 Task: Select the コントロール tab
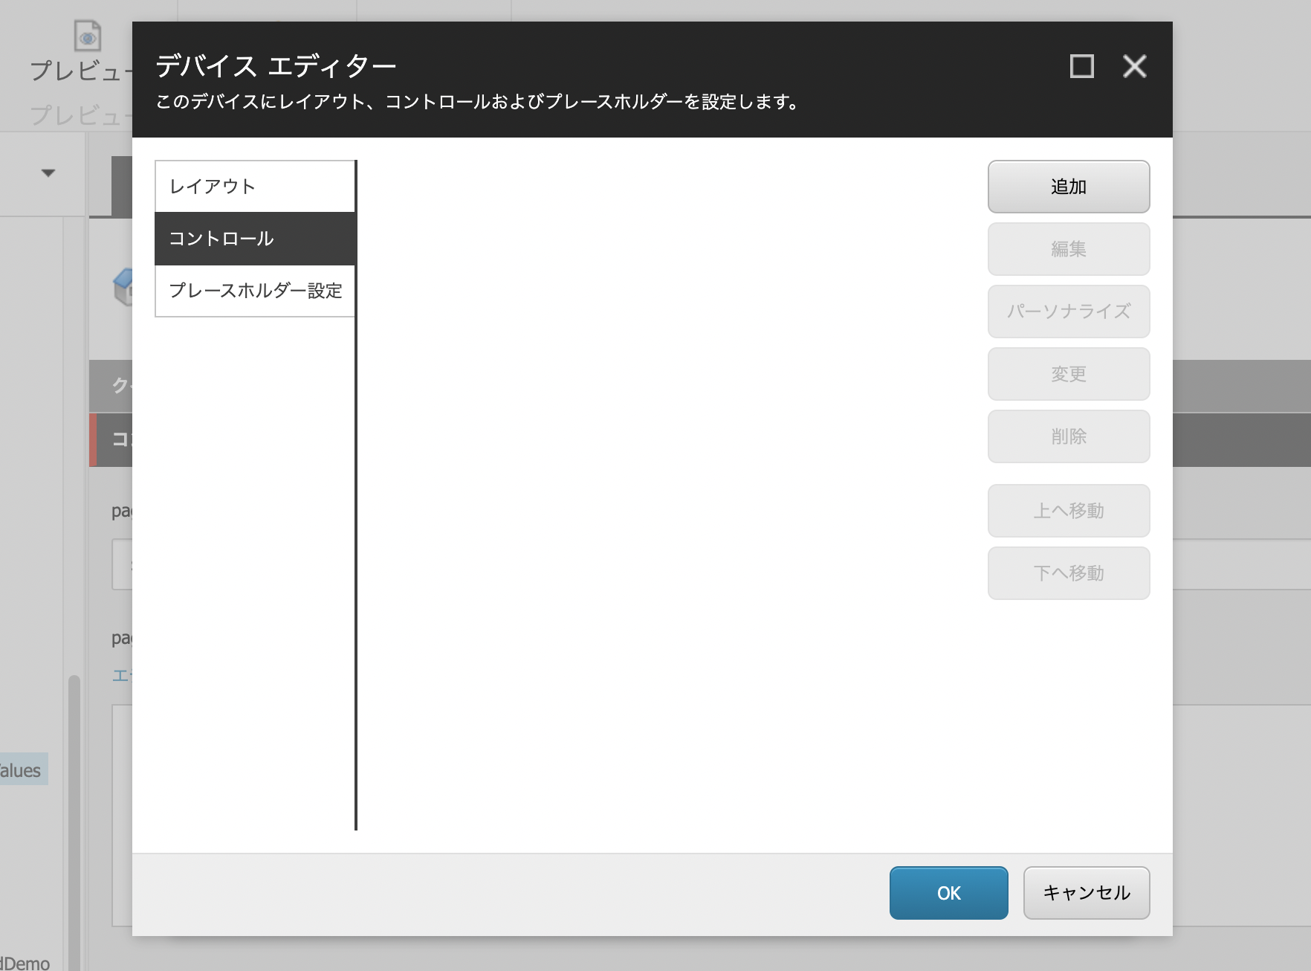[x=255, y=239]
